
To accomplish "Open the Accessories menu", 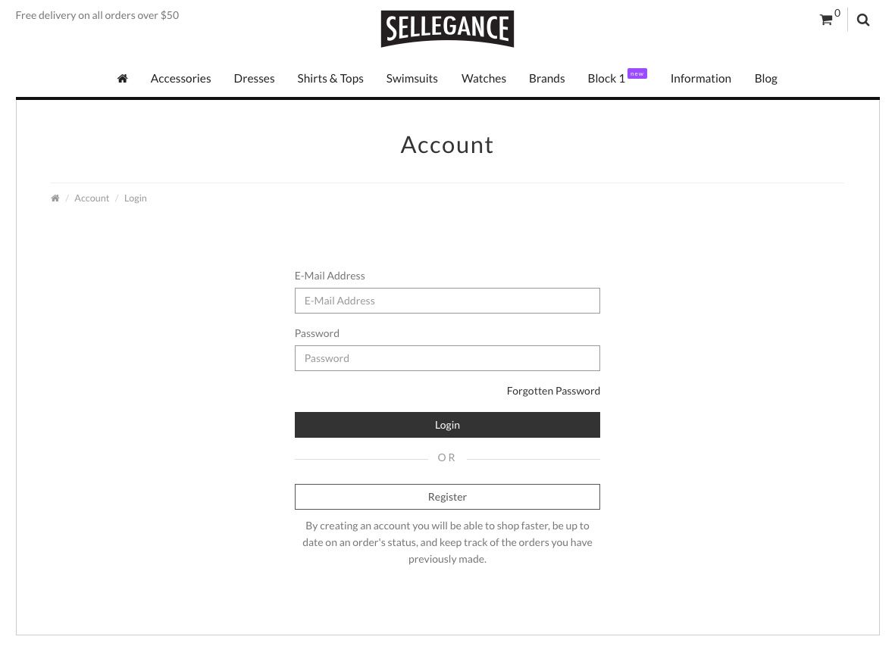I will (x=180, y=78).
